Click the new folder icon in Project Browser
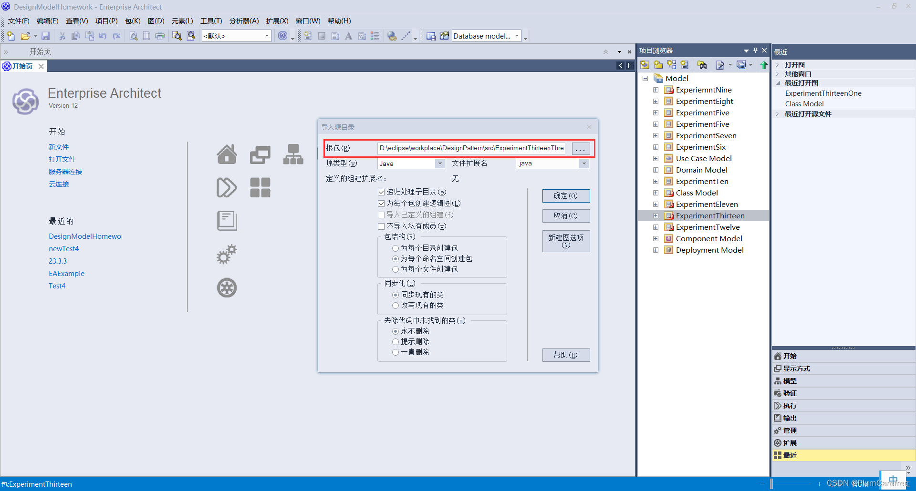916x491 pixels. (x=658, y=65)
